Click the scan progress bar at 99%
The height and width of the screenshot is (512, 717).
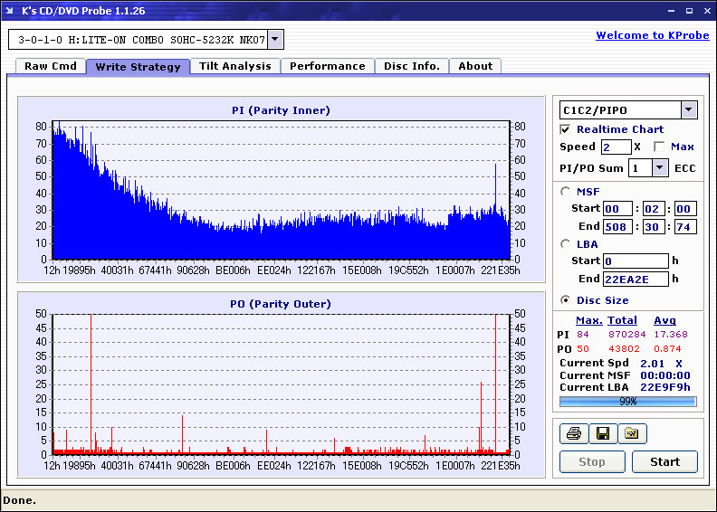pyautogui.click(x=627, y=401)
